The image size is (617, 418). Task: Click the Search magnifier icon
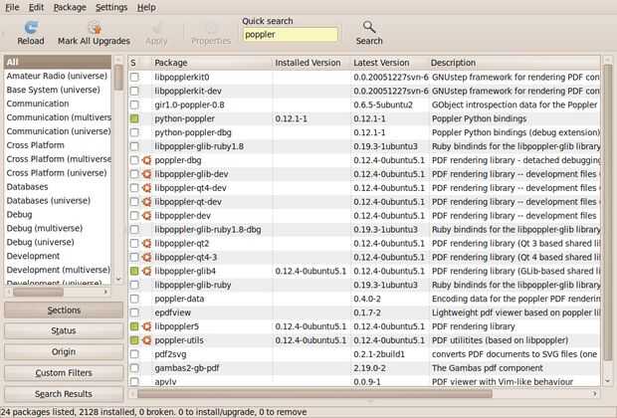pos(369,27)
